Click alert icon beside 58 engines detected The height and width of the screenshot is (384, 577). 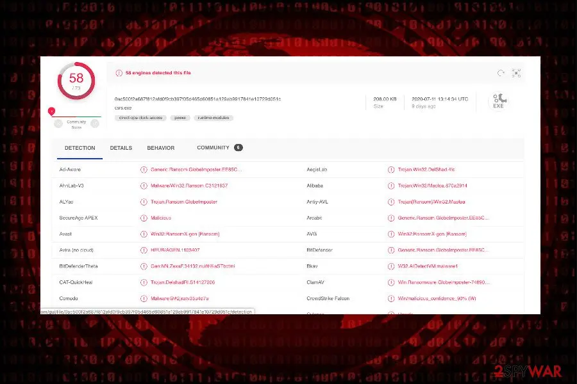click(119, 73)
